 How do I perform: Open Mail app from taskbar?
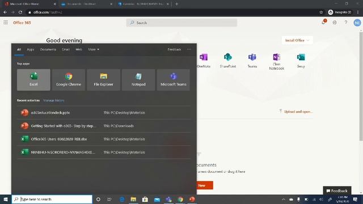pos(157,199)
